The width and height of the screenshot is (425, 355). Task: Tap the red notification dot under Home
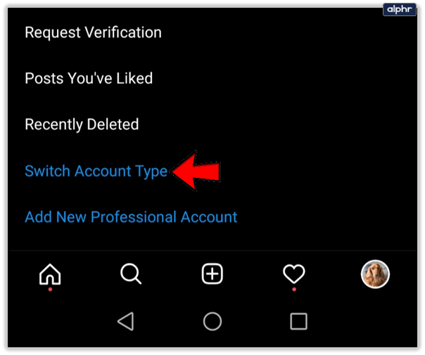click(x=50, y=290)
